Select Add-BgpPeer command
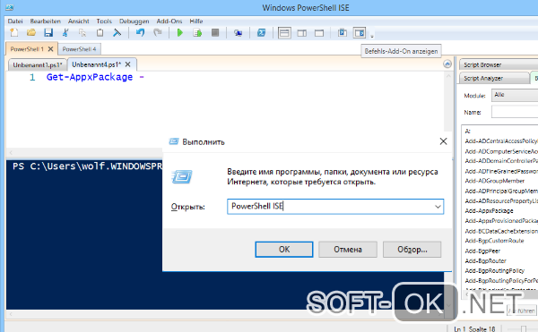This screenshot has width=538, height=332. (482, 251)
